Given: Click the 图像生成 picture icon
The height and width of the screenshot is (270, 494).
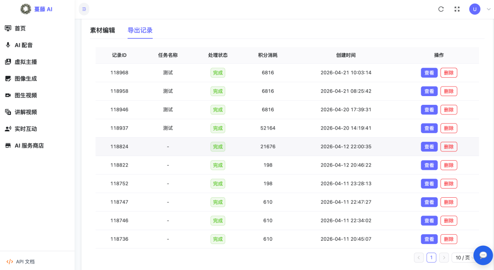Looking at the screenshot, I should (x=8, y=78).
